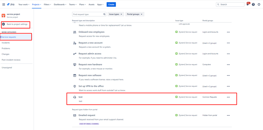Open Assets in the top navigation
263x130 pixels.
coord(91,4)
